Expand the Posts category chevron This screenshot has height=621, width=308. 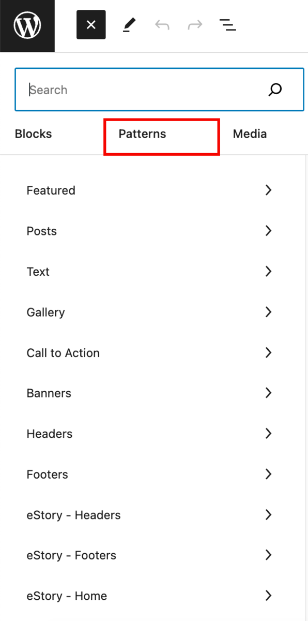[268, 230]
